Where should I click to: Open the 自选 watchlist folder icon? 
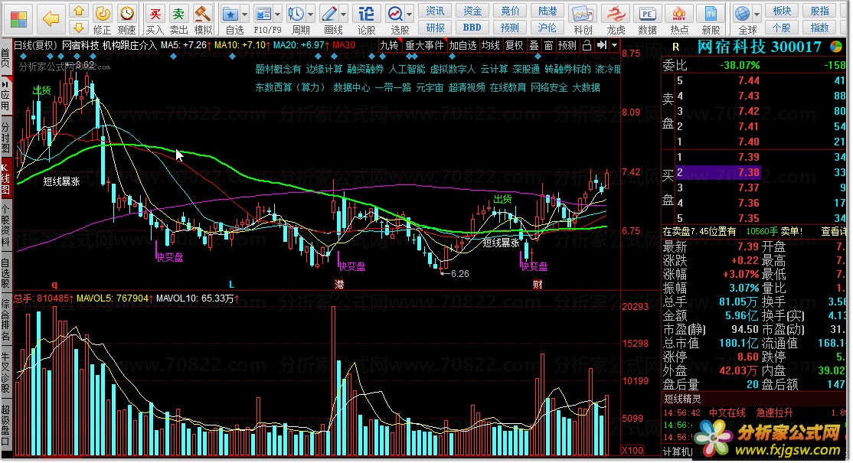230,14
